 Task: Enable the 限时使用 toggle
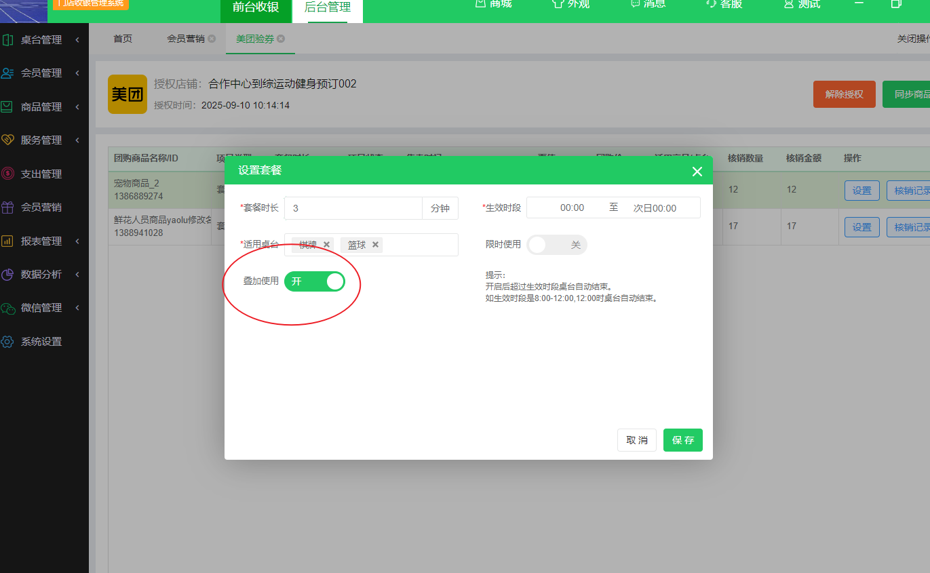[x=556, y=245]
